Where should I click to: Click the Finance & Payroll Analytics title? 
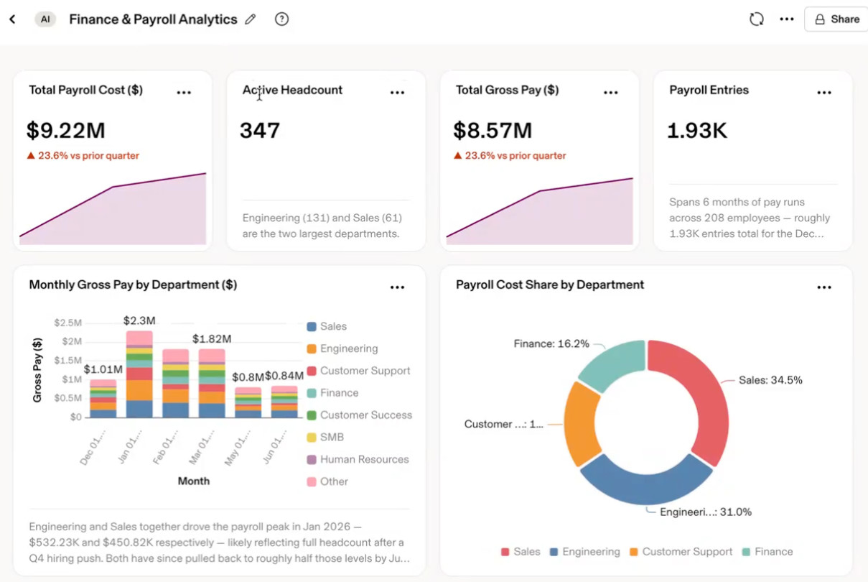[153, 19]
